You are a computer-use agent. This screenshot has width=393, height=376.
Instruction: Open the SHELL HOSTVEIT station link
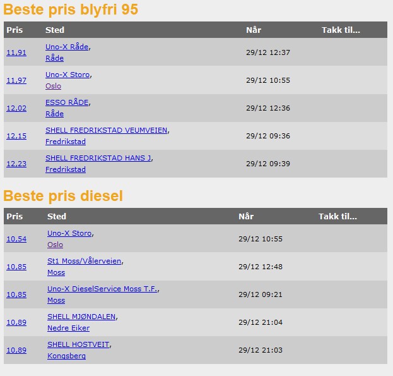(x=78, y=344)
